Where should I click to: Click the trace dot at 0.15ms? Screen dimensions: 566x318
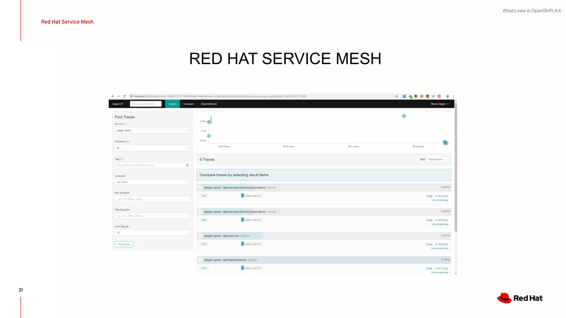pyautogui.click(x=209, y=122)
